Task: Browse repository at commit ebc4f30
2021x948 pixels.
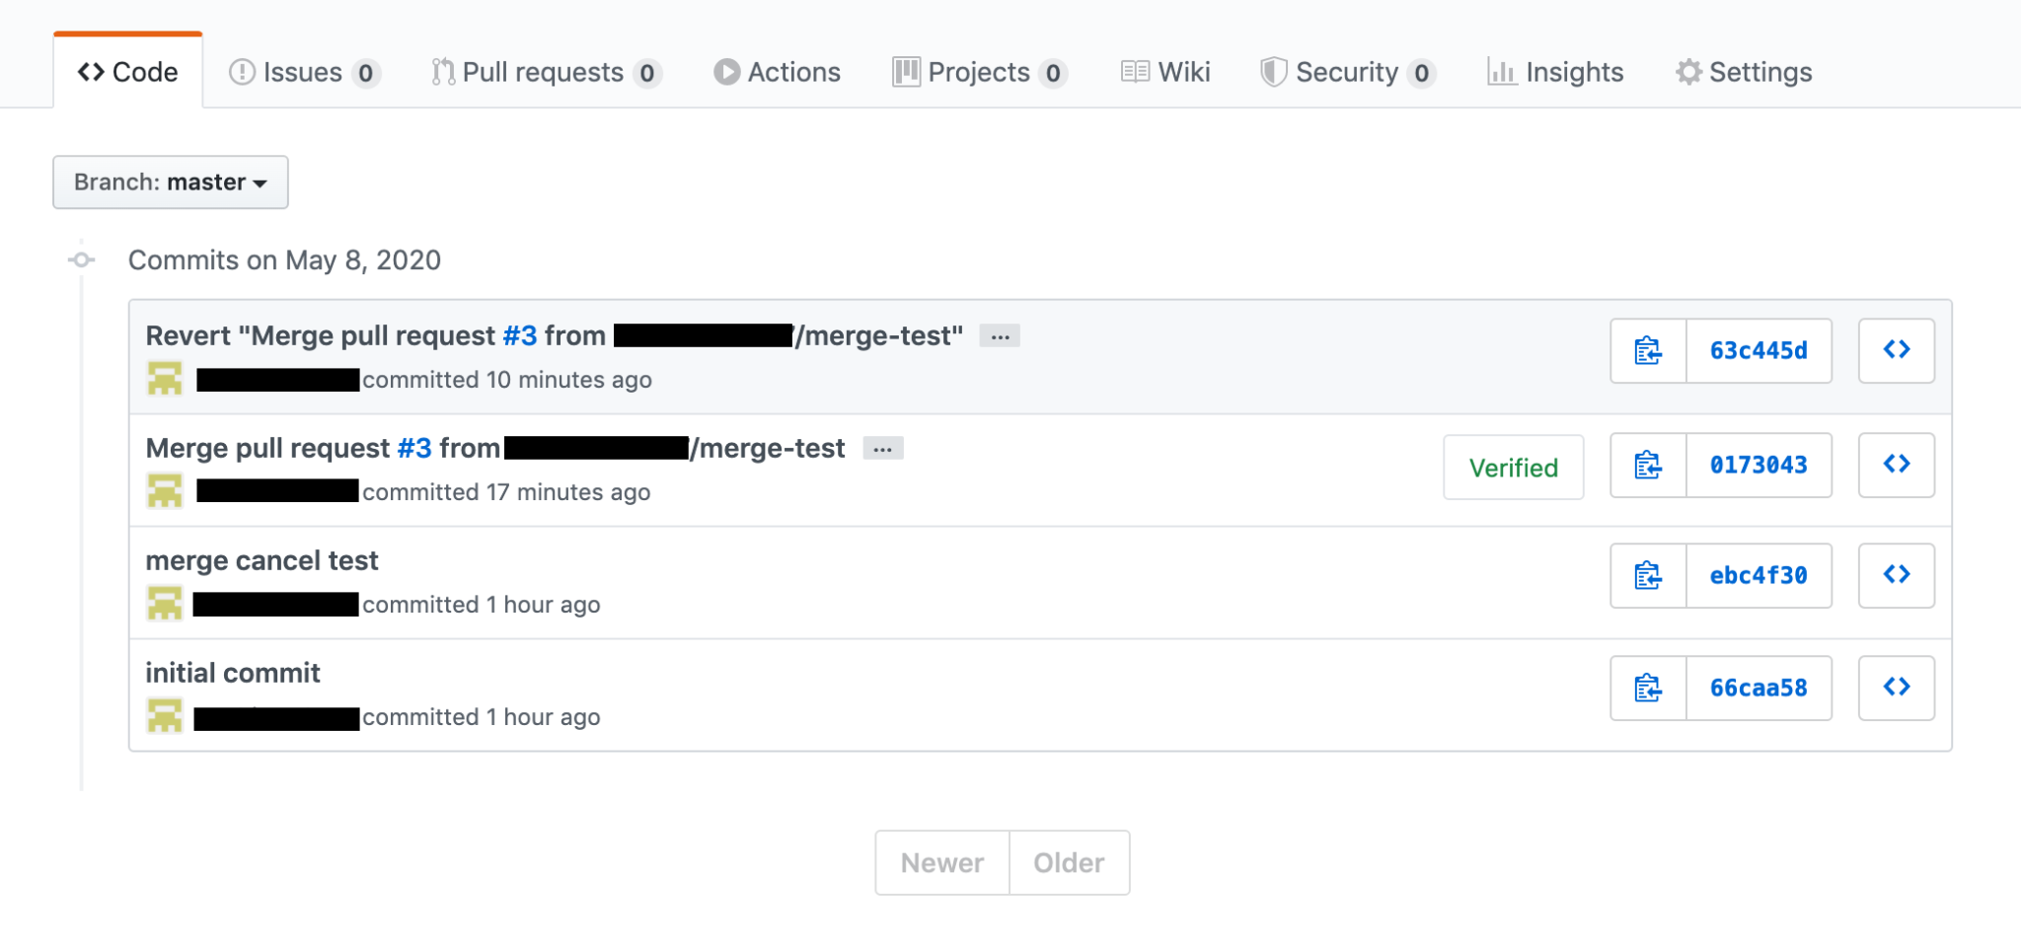Action: tap(1896, 575)
